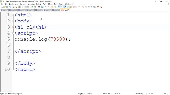The image size is (170, 95).
Task: Click the Paste toolbar icon
Action: pos(28,7)
